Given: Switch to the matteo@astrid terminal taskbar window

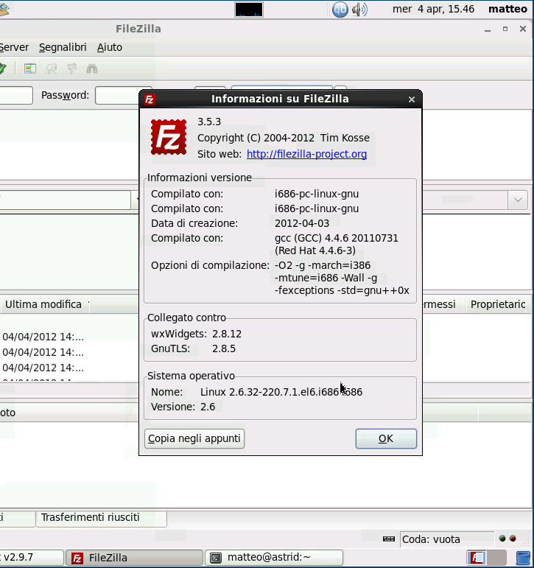Looking at the screenshot, I should 274,558.
